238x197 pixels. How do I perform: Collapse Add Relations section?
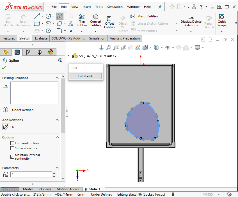tap(57, 120)
